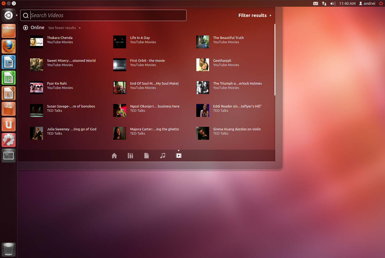Click the dash results scrollbar

pos(275,60)
